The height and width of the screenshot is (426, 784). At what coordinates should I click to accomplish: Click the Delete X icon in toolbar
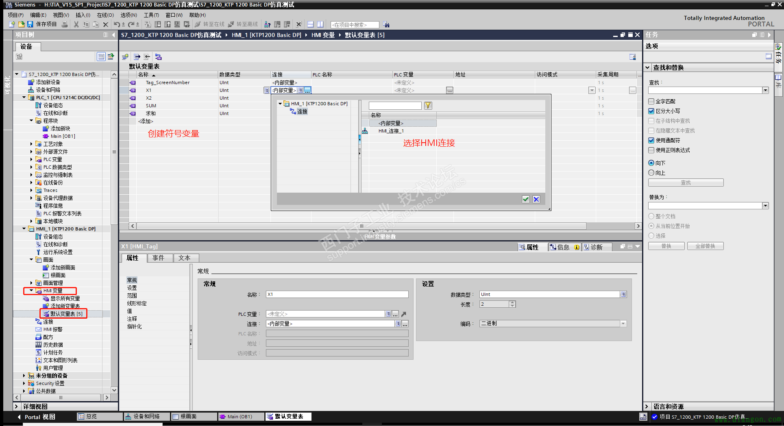[x=105, y=24]
